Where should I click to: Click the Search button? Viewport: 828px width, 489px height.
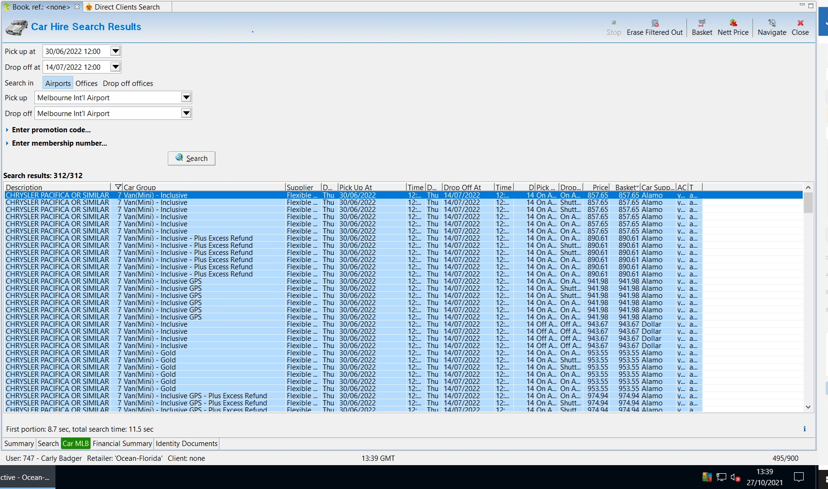tap(191, 158)
